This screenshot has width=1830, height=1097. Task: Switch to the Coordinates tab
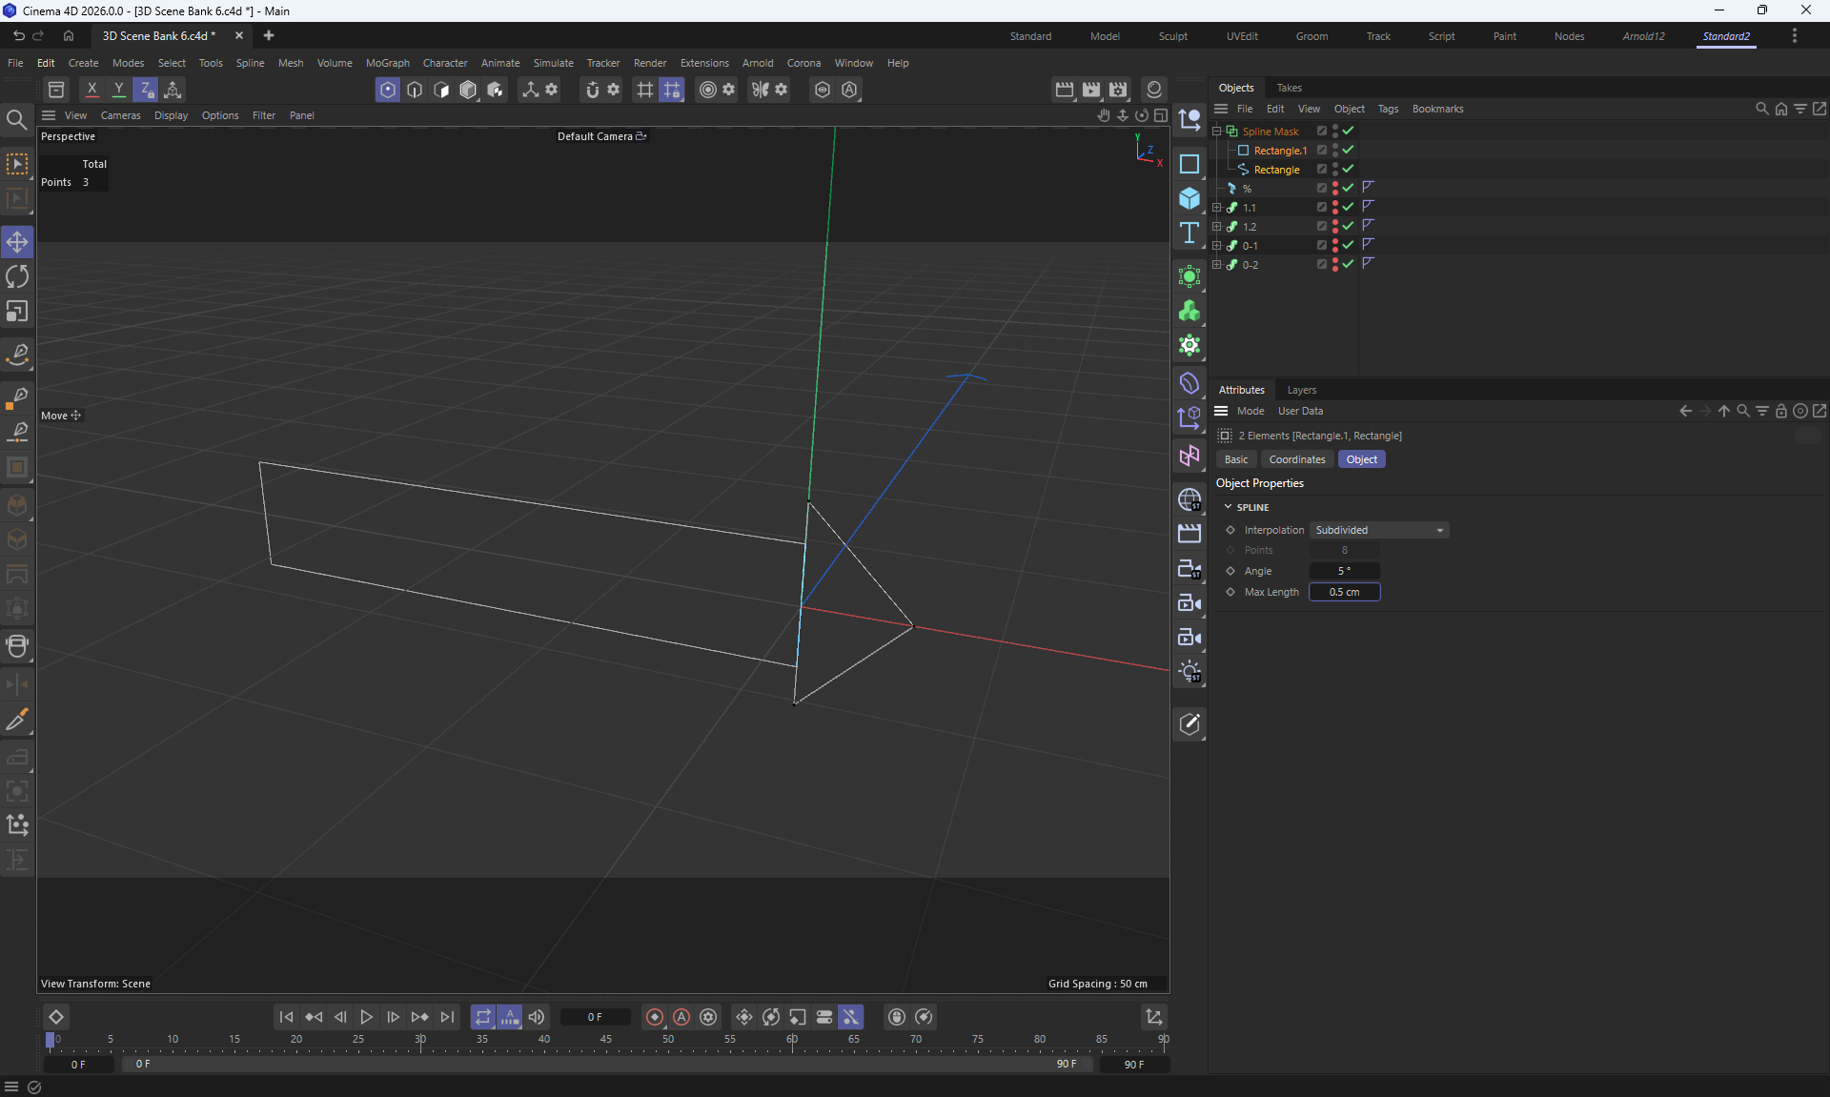pyautogui.click(x=1296, y=459)
